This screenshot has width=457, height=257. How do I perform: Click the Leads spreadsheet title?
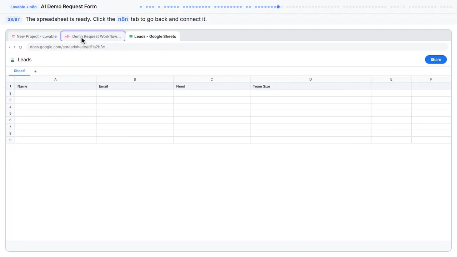[x=25, y=60]
